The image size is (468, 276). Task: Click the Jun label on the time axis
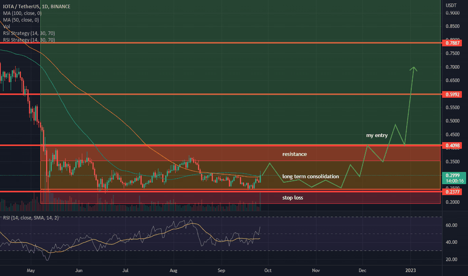tap(79, 270)
